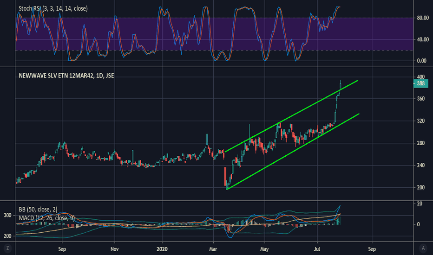Viewport: 433px width, 255px height.
Task: Click the MACD (12, 26, close, 9) label
Action: pyautogui.click(x=46, y=218)
